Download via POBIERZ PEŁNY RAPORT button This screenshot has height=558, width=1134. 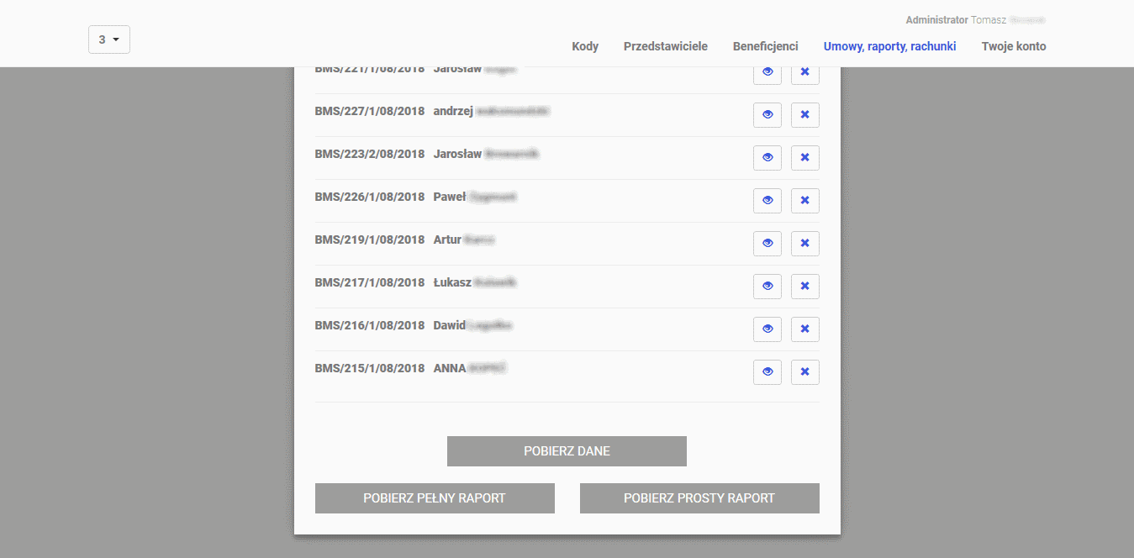435,498
